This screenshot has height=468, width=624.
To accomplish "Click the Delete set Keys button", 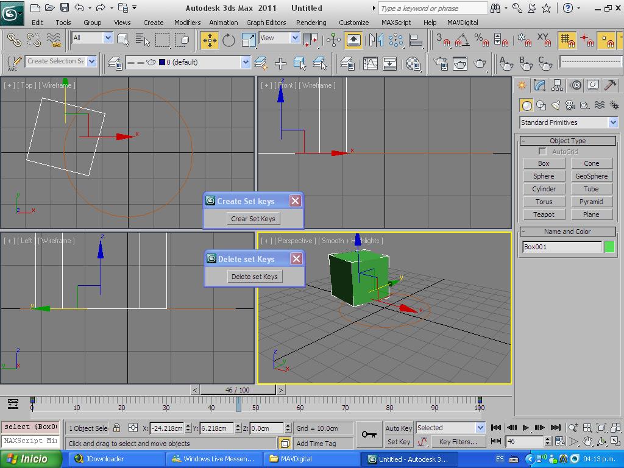I will point(255,277).
